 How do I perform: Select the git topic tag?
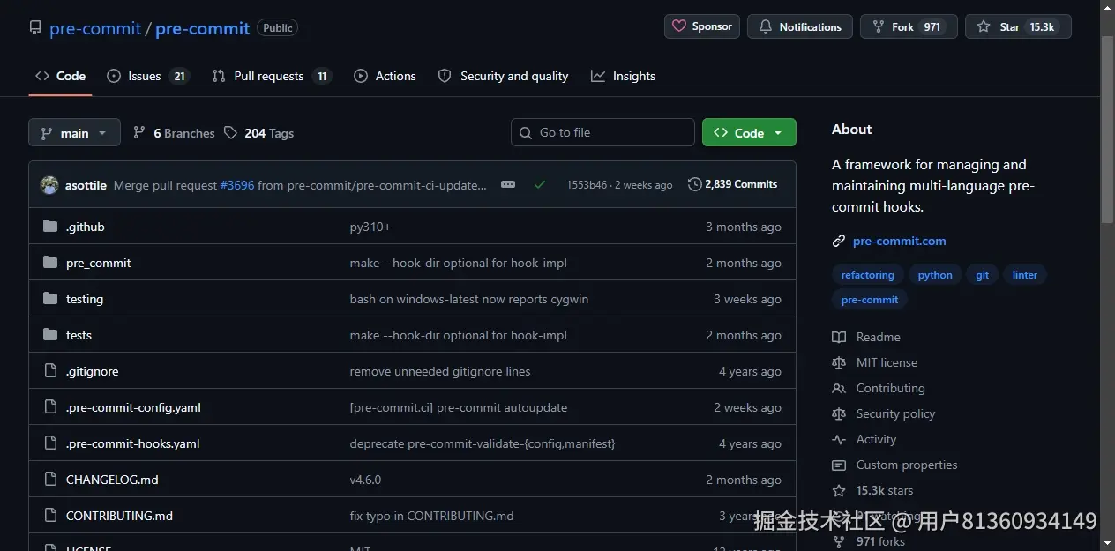(982, 275)
